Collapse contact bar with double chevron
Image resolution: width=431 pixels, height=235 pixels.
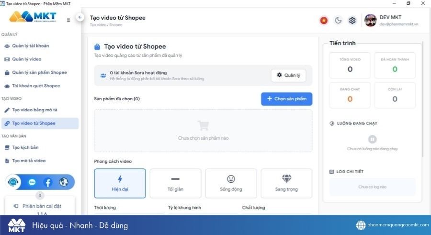[x=40, y=196]
